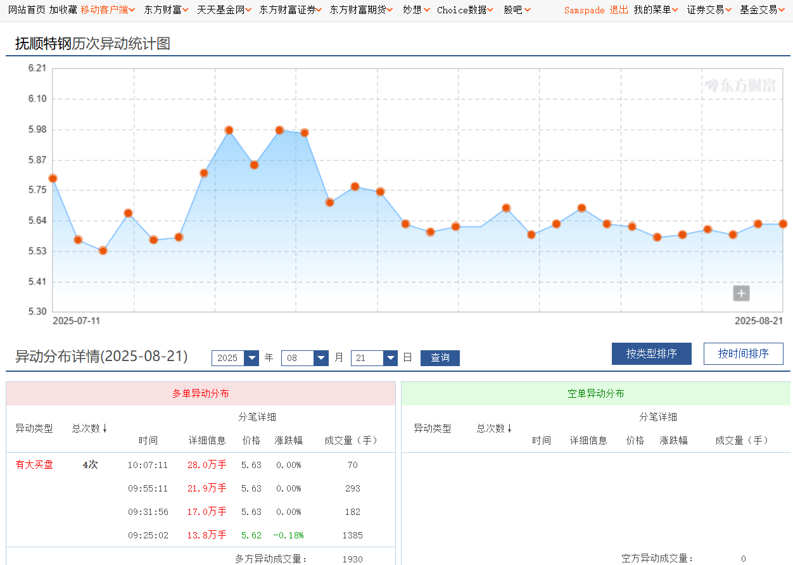Click the Samspade username link
This screenshot has width=793, height=565.
[584, 10]
